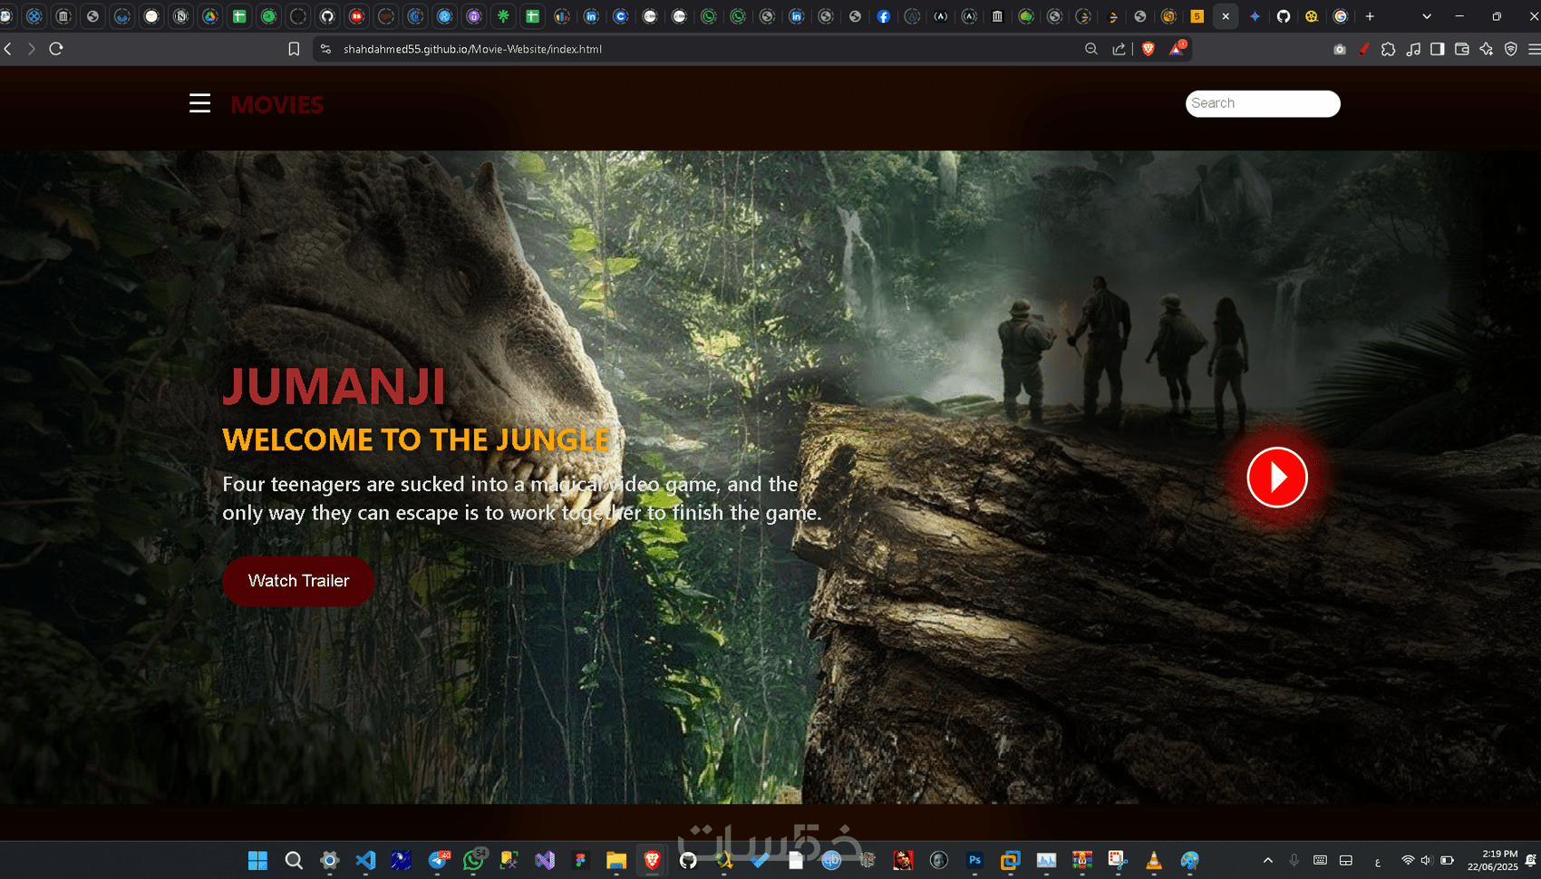
Task: Open File Explorer from taskbar
Action: [616, 860]
